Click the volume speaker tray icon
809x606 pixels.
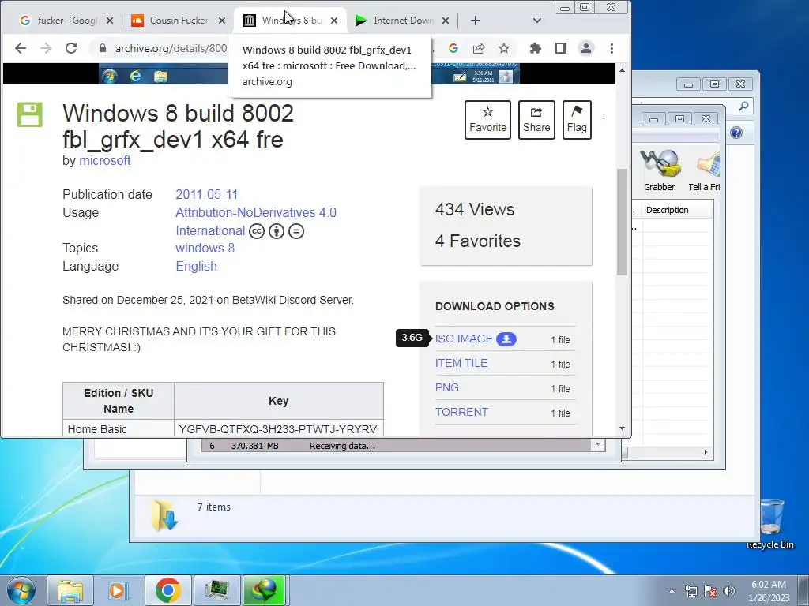coord(729,591)
